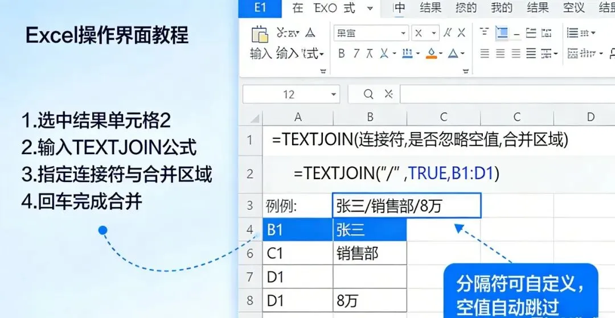Open the number format grid dropdown arrow
The height and width of the screenshot is (318, 615).
[x=601, y=53]
